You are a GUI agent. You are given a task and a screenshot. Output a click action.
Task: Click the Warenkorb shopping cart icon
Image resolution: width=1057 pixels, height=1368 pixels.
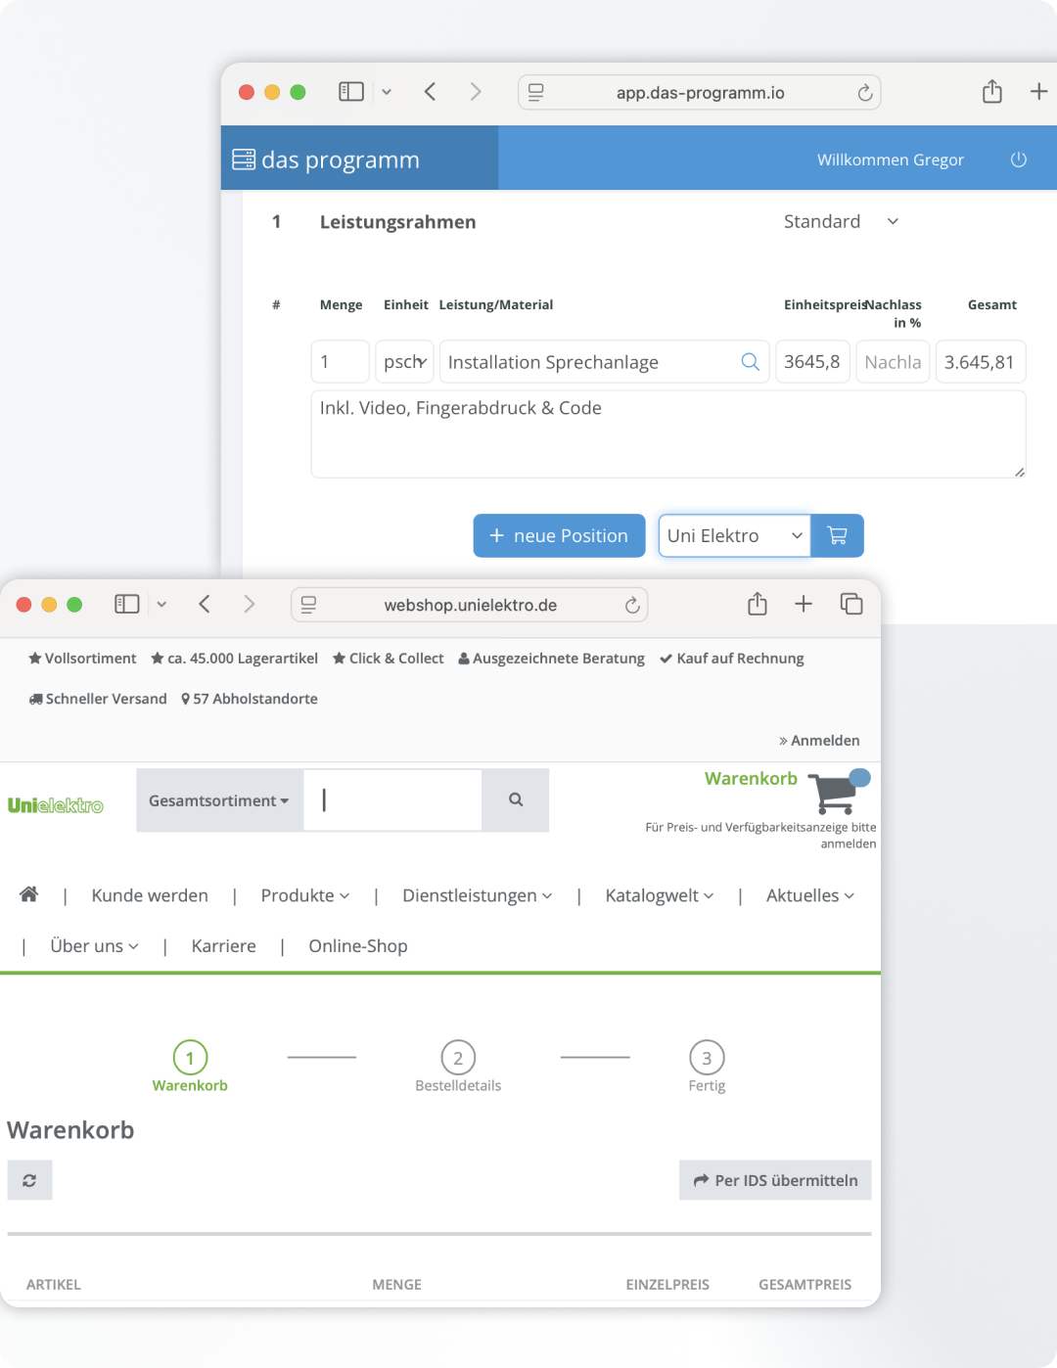(x=838, y=793)
